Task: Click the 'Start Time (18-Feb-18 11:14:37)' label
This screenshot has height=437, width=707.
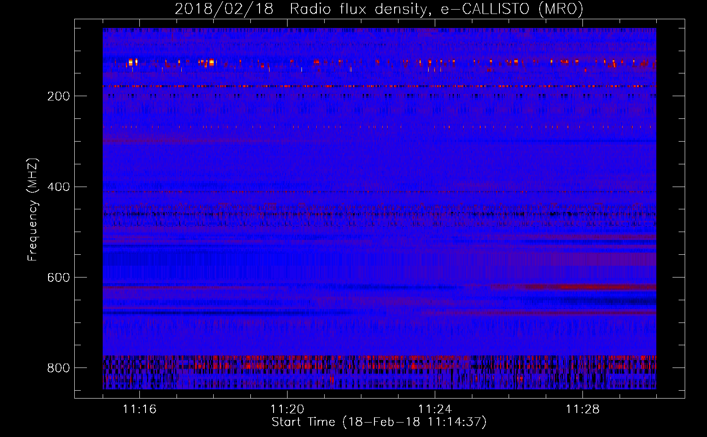Action: 379,422
